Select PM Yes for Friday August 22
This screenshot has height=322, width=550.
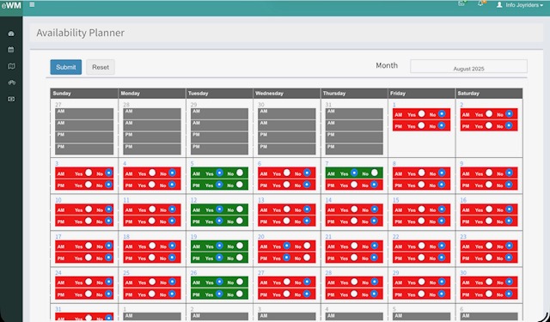pos(422,258)
